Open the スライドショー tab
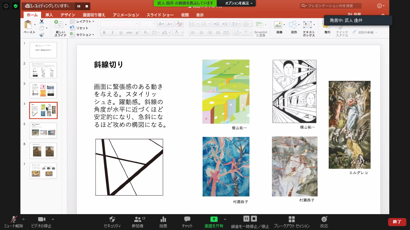This screenshot has width=410, height=230. 160,15
